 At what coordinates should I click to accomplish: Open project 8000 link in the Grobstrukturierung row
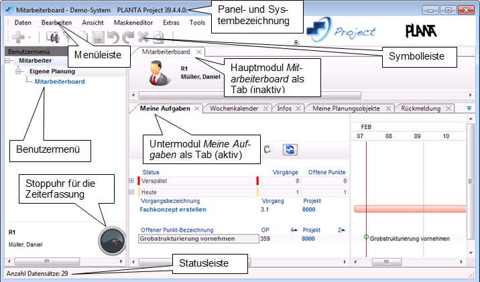coord(308,238)
